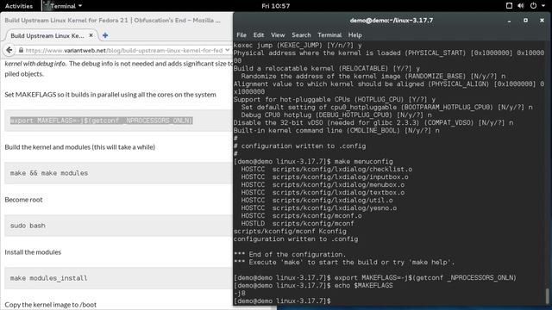The image size is (552, 310).
Task: Click terminal line HOSTLD scripts/kconfig/mconf
Action: point(298,224)
